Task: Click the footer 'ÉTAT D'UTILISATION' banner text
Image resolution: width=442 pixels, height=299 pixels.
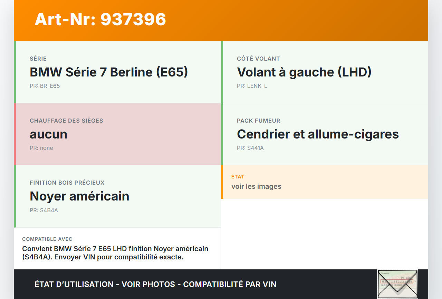Action: pos(155,285)
